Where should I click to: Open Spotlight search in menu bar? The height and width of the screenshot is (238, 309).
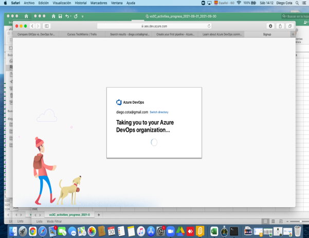click(x=297, y=3)
